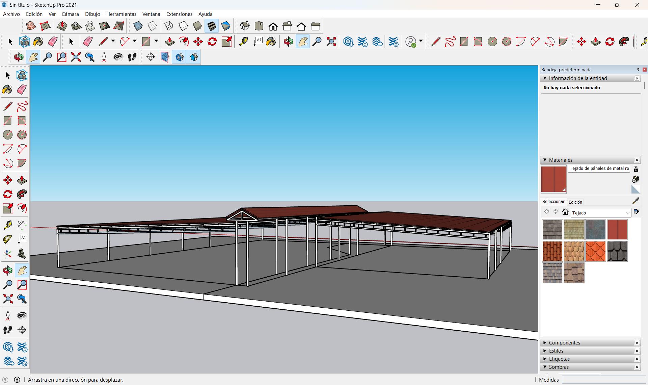The width and height of the screenshot is (648, 385).
Task: Pick the sample paint eyedropper in Materials
Action: [636, 201]
